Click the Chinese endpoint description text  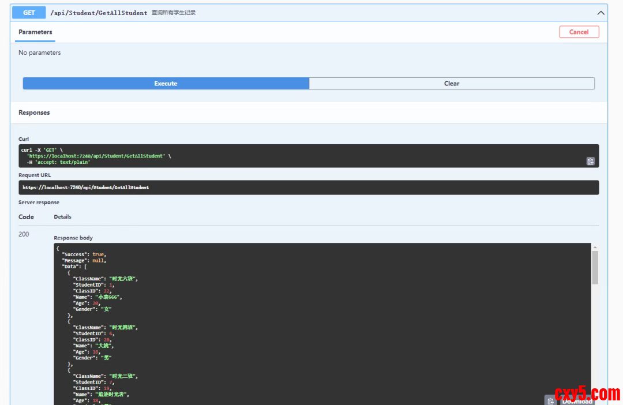pyautogui.click(x=174, y=13)
